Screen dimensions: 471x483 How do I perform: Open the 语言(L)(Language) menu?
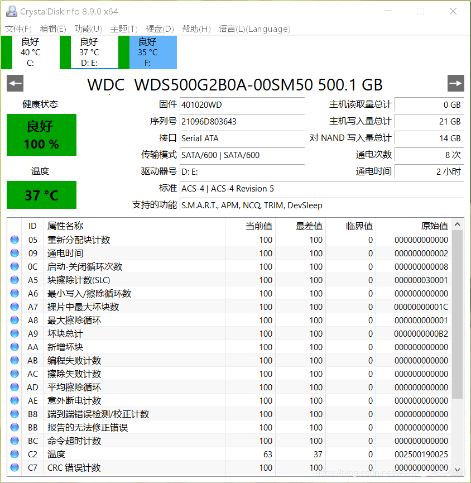[x=254, y=29]
